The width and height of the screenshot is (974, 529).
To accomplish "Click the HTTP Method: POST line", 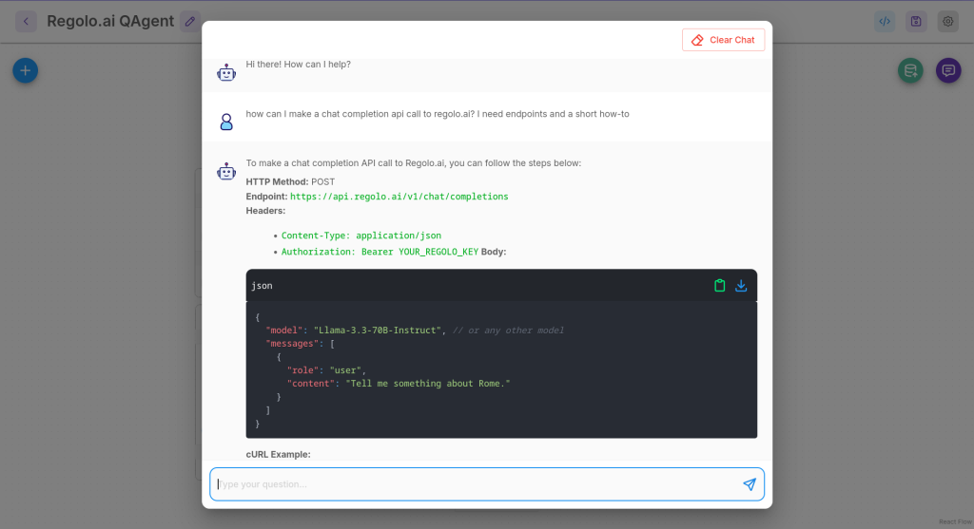I will click(x=290, y=181).
